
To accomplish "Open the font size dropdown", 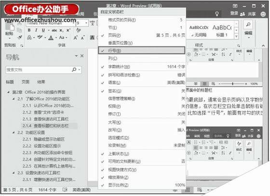I will (86, 23).
